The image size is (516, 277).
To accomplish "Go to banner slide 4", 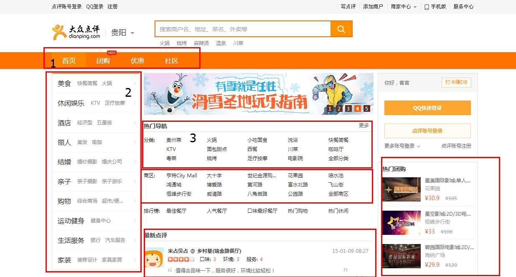I will tap(358, 109).
